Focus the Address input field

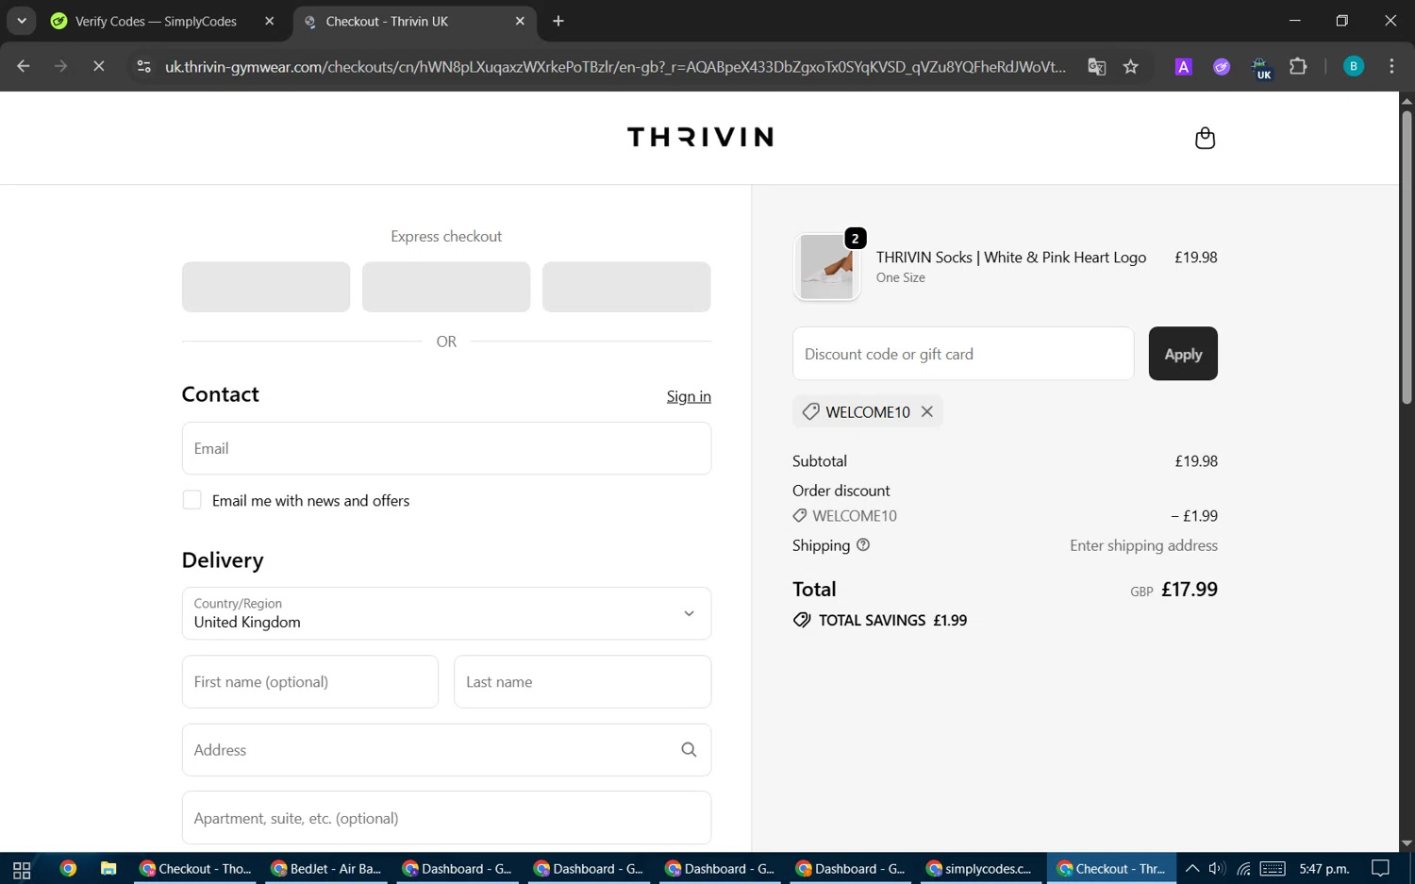(446, 750)
